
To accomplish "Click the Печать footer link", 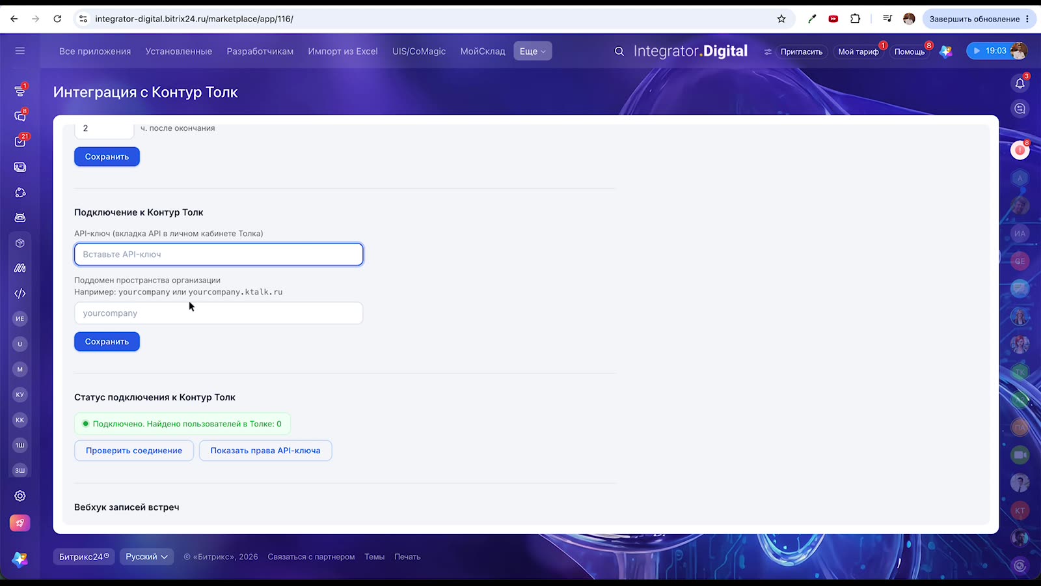I will tap(407, 557).
